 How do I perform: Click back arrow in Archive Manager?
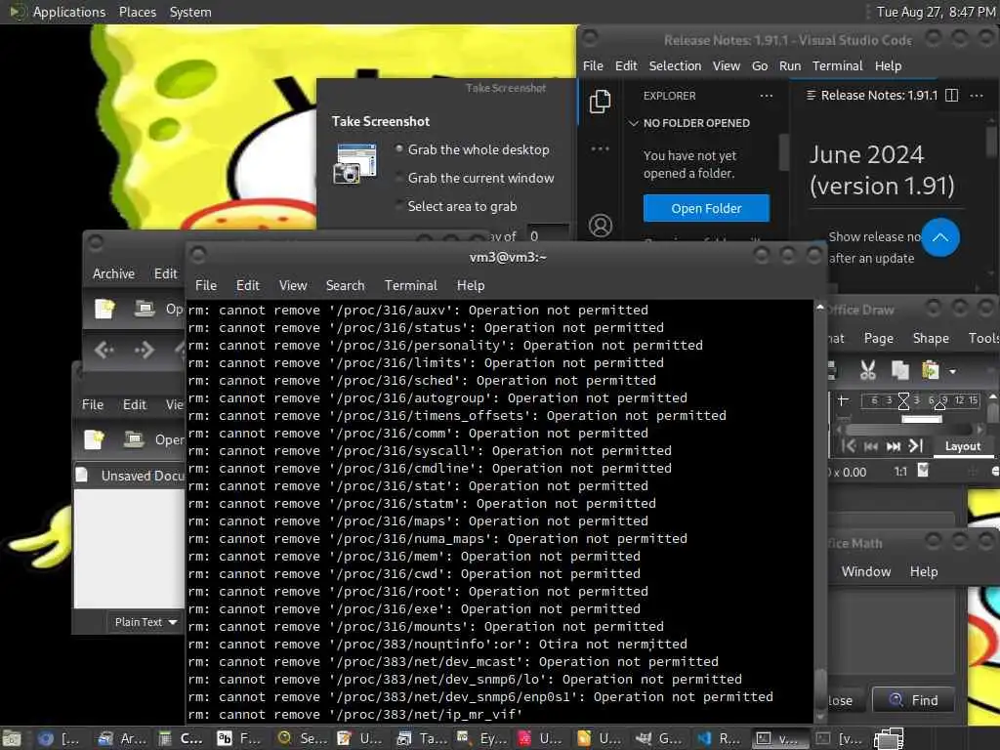coord(104,350)
